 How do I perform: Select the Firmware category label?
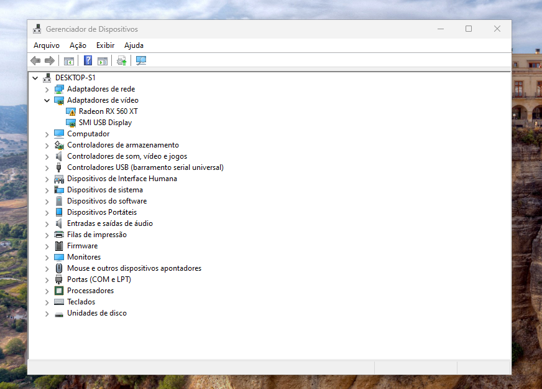click(82, 246)
